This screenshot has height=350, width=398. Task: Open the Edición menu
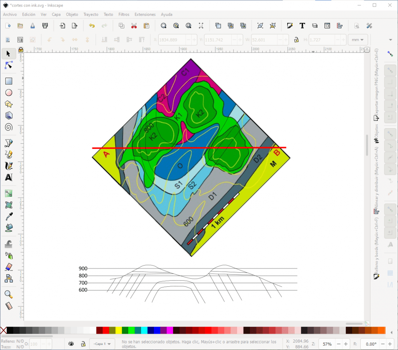(29, 14)
